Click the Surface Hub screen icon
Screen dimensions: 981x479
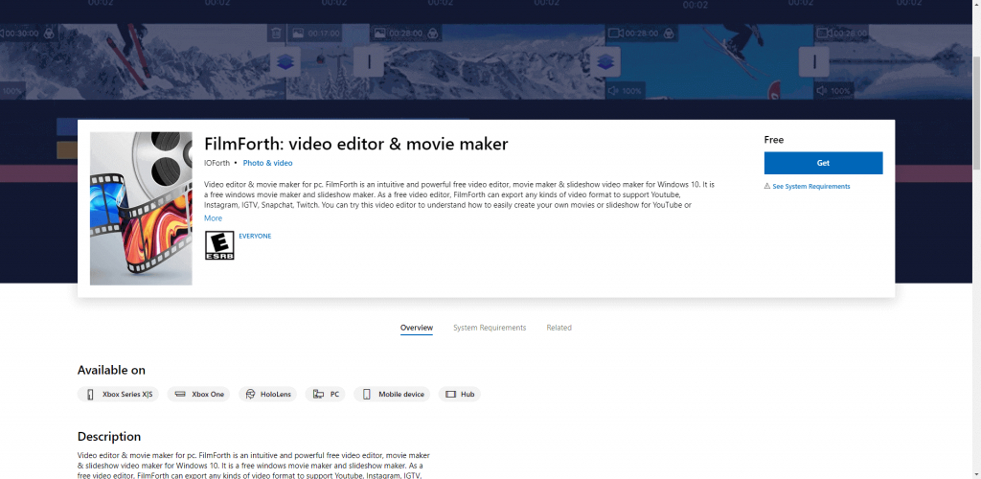click(450, 394)
